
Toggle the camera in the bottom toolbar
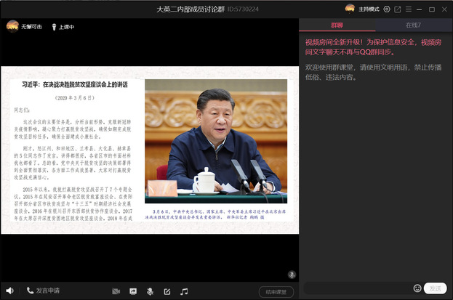click(x=116, y=291)
